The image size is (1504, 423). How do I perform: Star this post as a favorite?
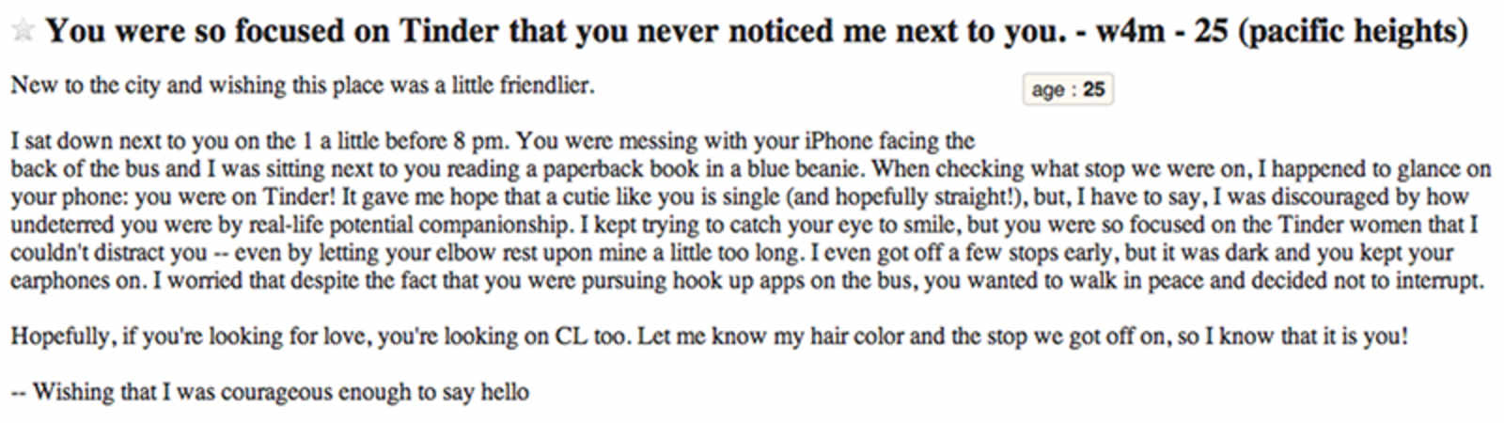pyautogui.click(x=22, y=30)
